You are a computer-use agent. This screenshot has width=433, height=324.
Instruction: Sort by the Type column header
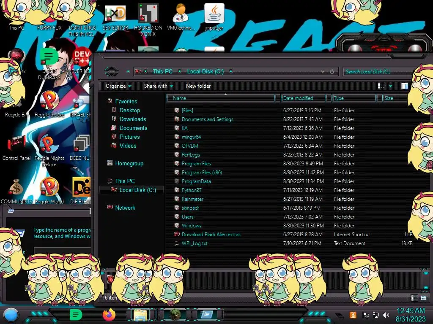[x=354, y=98]
